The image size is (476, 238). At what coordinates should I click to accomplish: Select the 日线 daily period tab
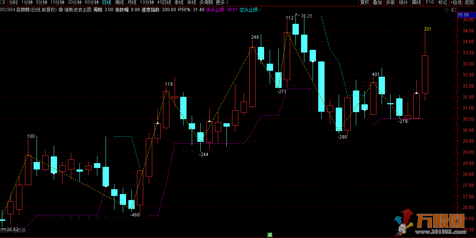(x=107, y=3)
